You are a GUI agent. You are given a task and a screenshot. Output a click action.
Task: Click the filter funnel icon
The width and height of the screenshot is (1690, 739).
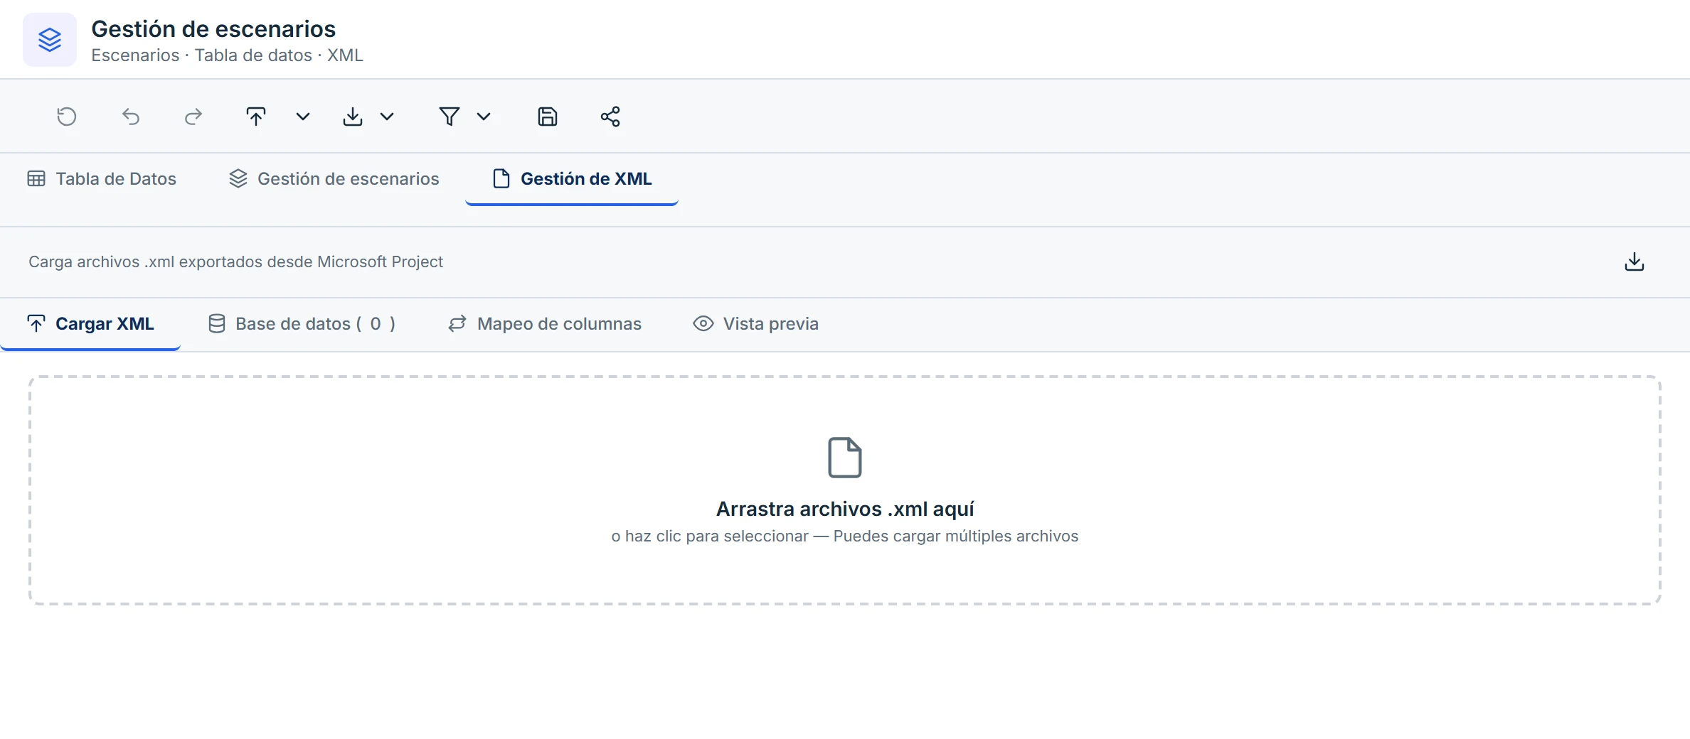tap(450, 117)
